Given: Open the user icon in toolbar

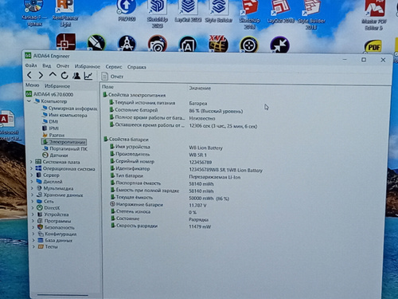Looking at the screenshot, I should click(76, 76).
